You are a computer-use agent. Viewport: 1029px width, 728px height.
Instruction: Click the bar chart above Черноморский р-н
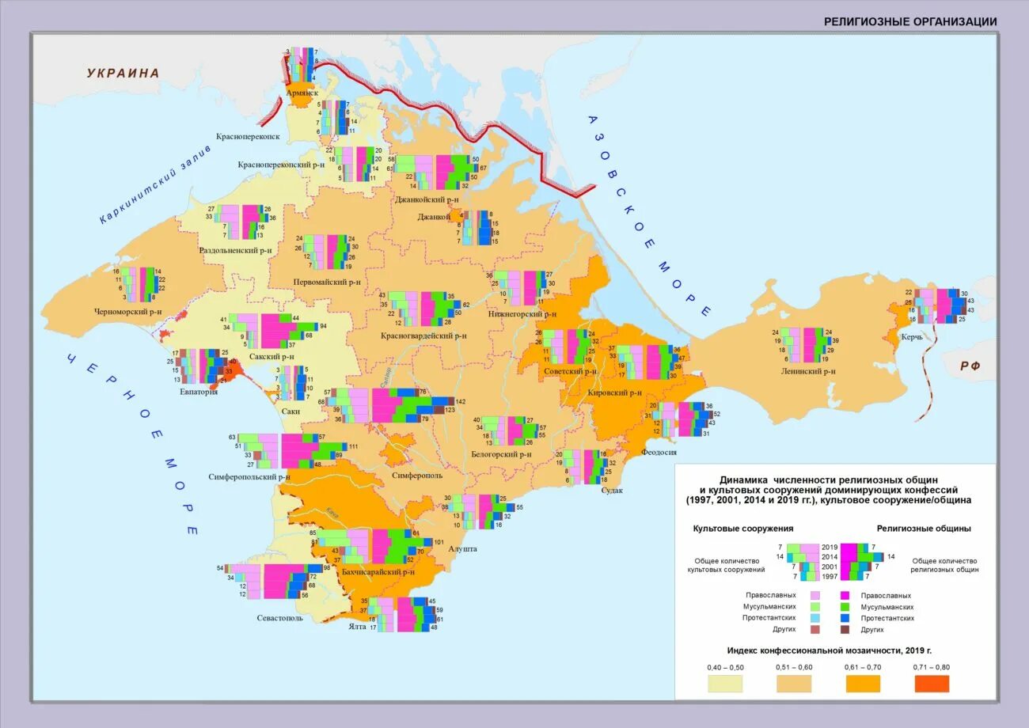click(138, 285)
